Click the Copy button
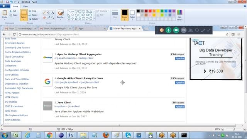 [x=14, y=15]
